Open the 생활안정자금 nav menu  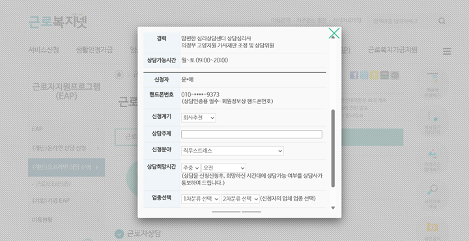click(x=94, y=50)
